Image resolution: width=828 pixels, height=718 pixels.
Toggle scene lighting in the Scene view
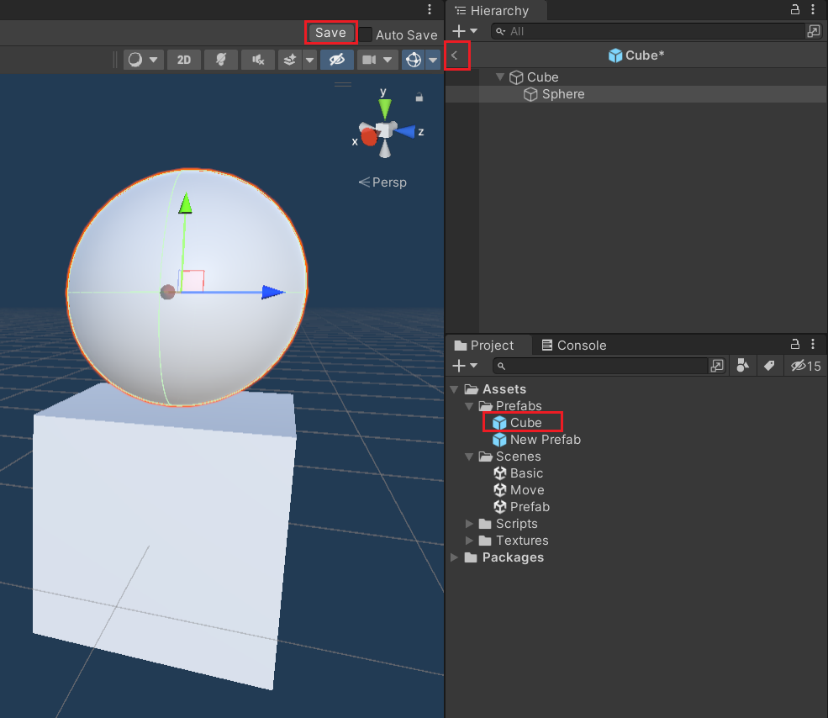point(221,60)
